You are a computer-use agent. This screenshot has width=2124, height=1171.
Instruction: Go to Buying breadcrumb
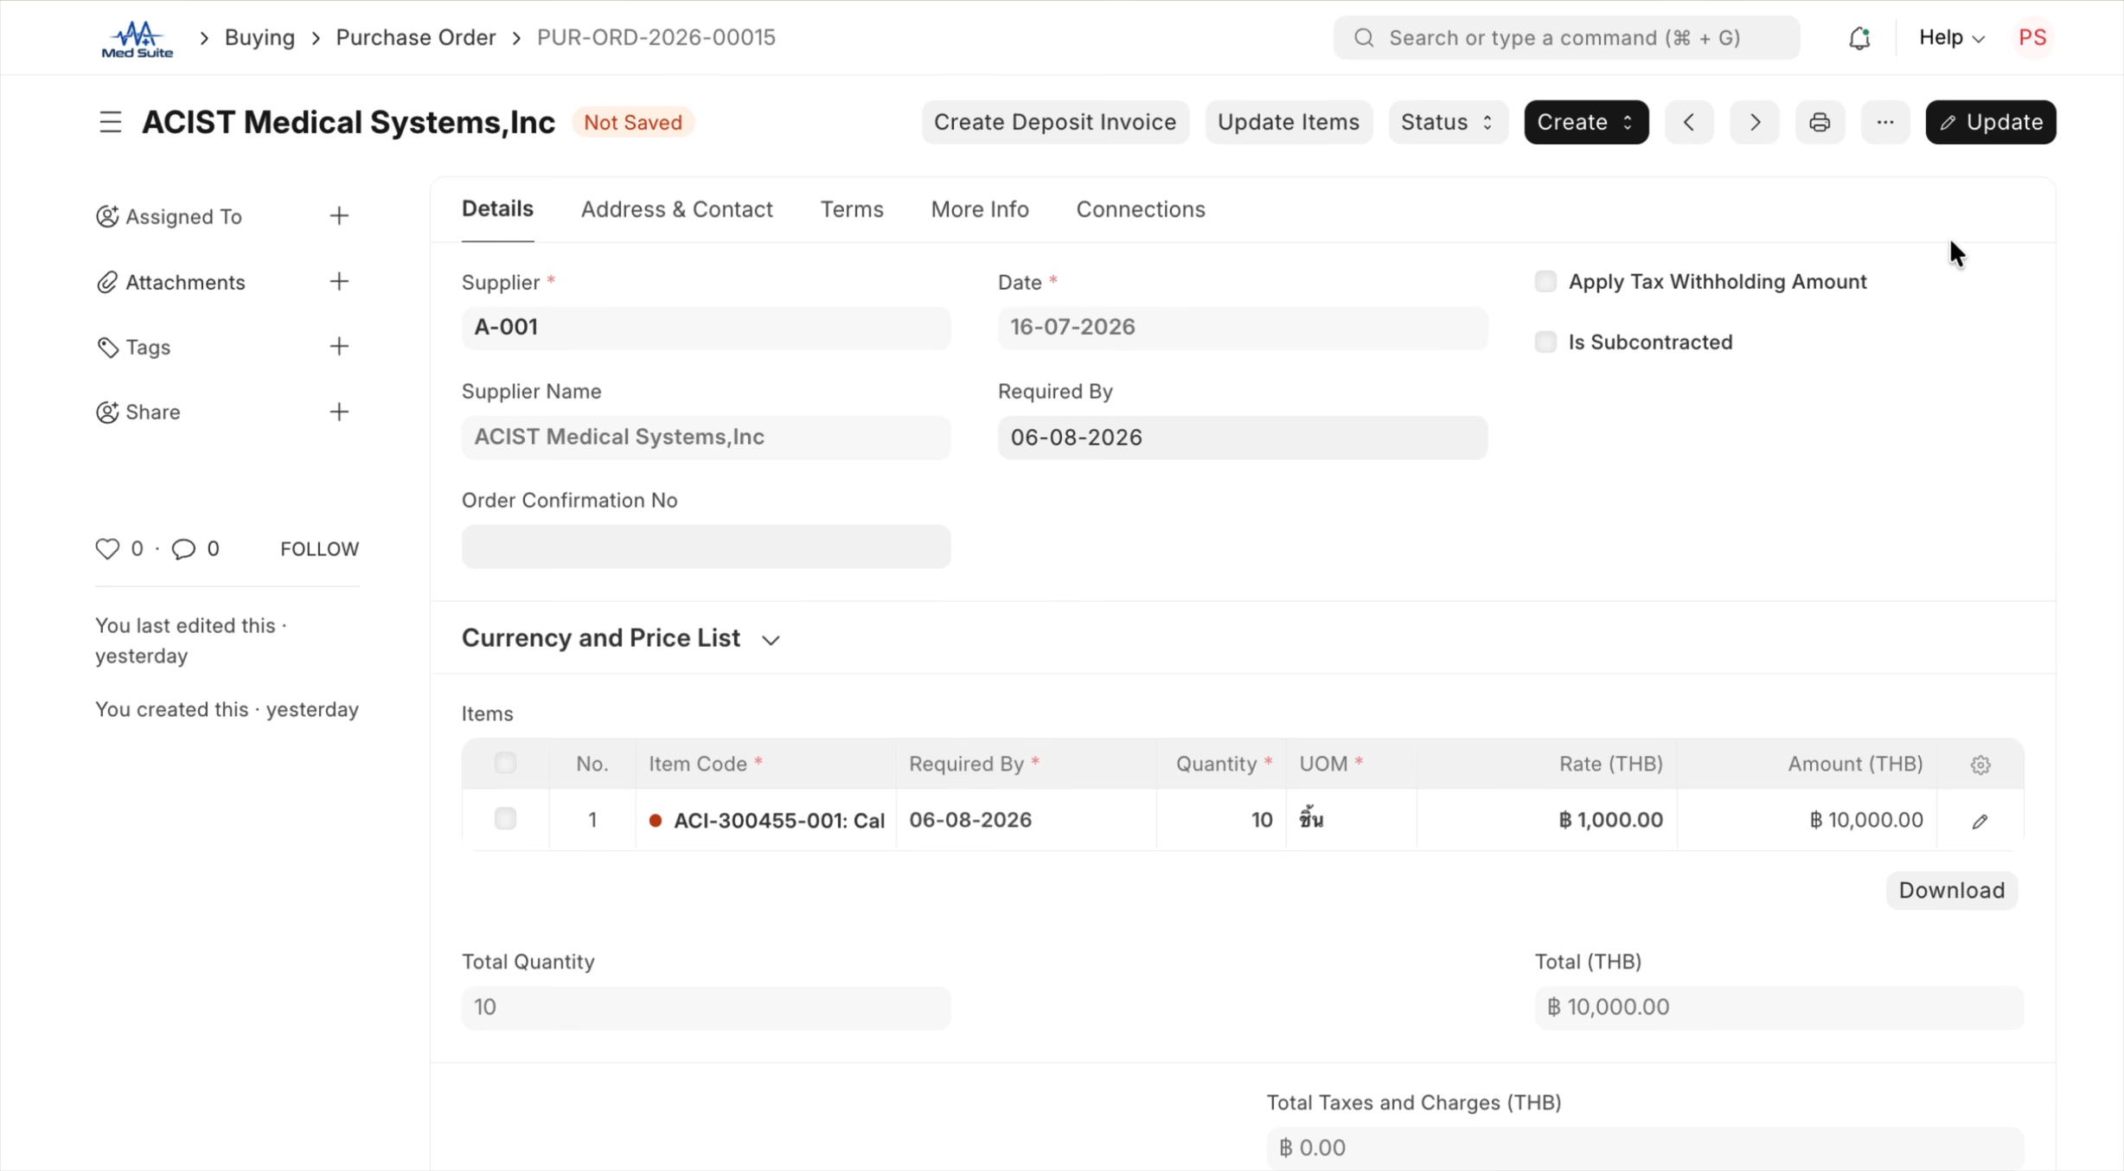tap(259, 38)
